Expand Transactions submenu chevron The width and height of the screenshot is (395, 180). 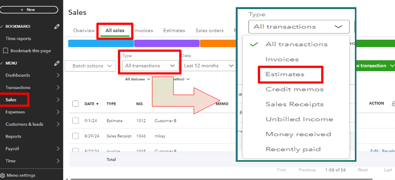point(58,87)
